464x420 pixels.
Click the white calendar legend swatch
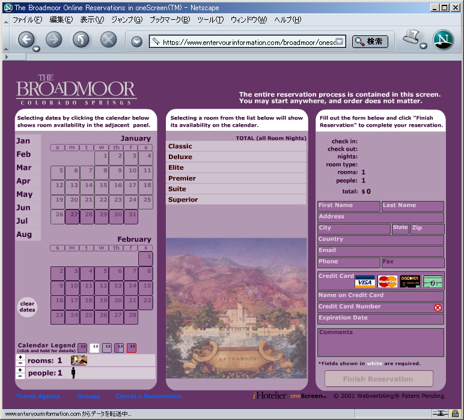click(95, 347)
